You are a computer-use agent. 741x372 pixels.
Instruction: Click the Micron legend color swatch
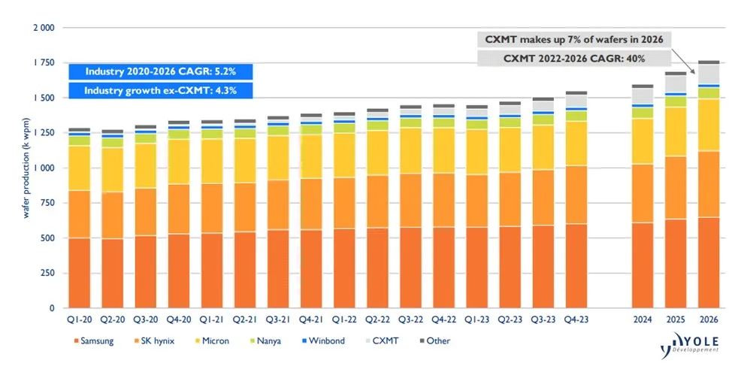tap(197, 340)
